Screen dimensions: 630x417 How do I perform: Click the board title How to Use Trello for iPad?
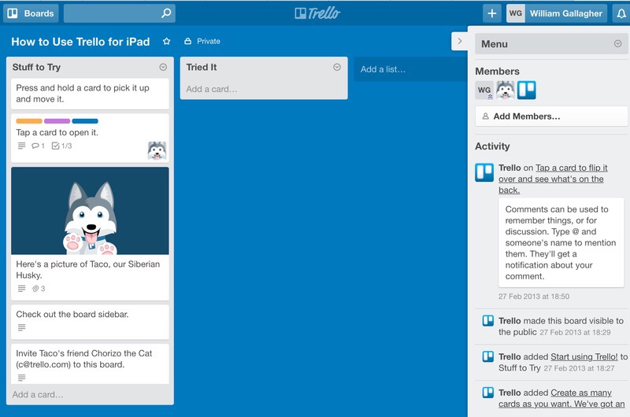tap(80, 42)
